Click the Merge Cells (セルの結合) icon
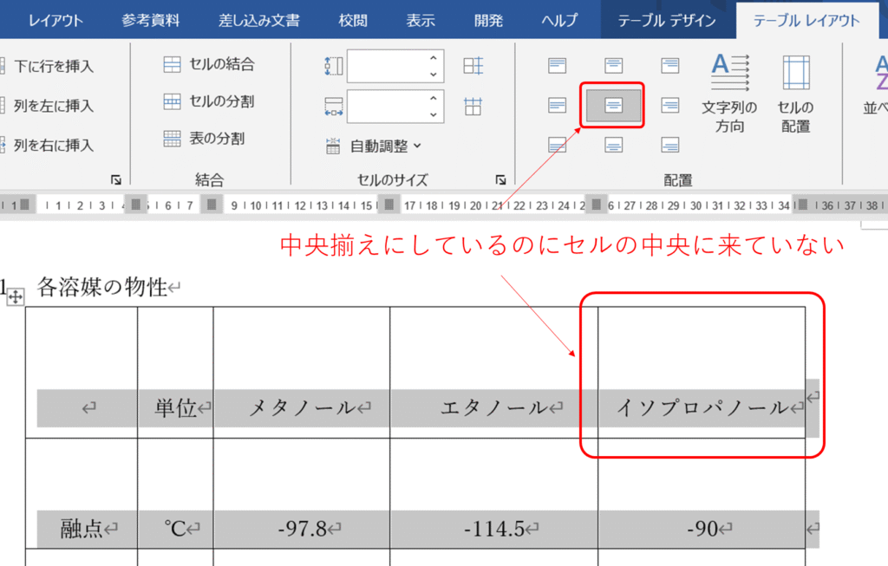The image size is (888, 566). [173, 64]
